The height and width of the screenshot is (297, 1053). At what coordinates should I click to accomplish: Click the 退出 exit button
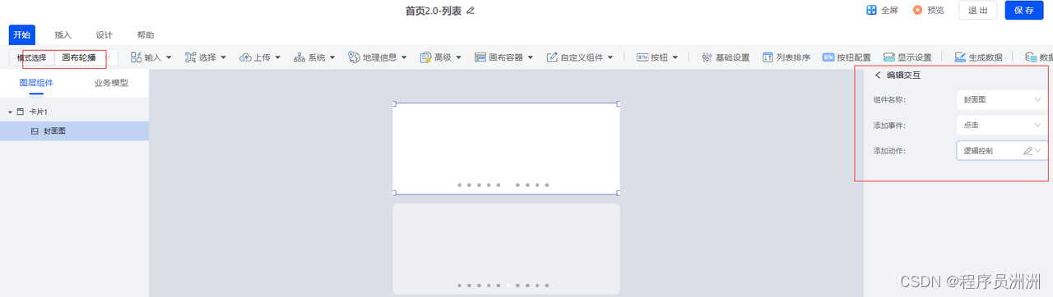[978, 11]
